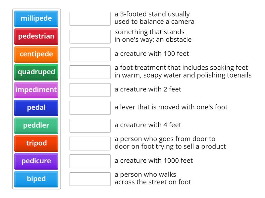265x198 pixels.
Task: Click answer slot for creature with 2 feet
Action: coord(90,90)
